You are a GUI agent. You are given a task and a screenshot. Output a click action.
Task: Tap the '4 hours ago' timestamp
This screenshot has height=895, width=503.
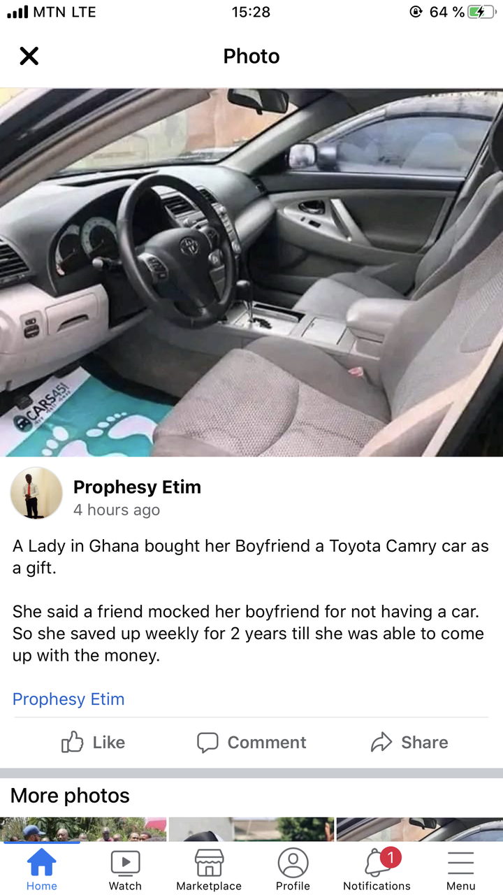coord(117,510)
